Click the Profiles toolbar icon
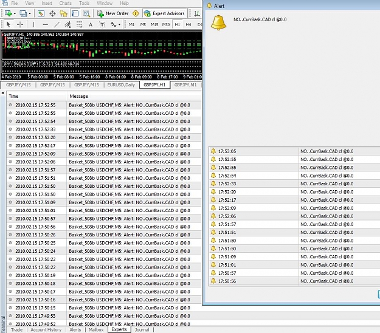 coord(23,13)
